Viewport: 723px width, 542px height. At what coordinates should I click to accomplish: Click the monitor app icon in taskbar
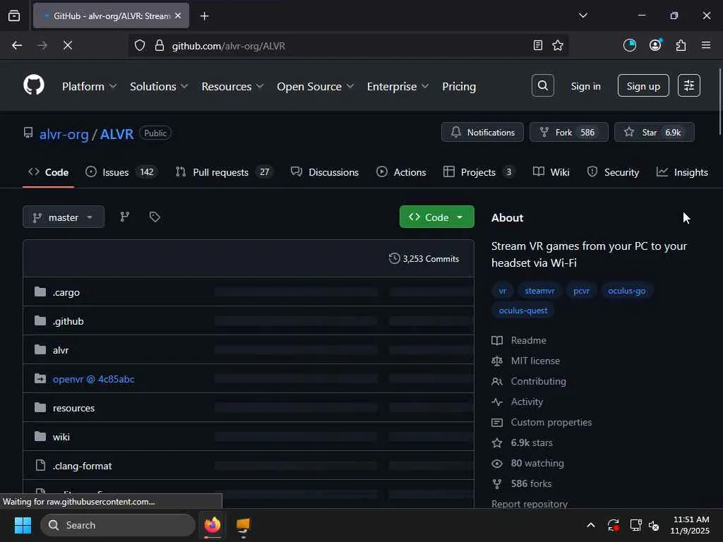[243, 525]
